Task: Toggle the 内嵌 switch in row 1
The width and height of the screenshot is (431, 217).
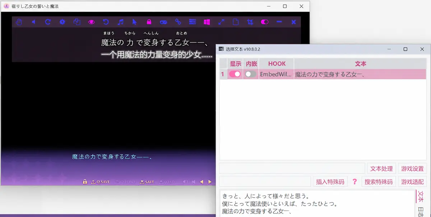Action: [x=251, y=74]
